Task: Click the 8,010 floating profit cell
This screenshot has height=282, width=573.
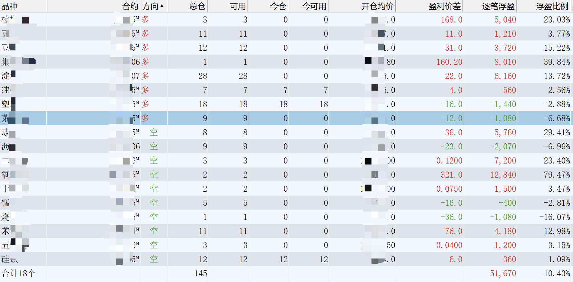Action: click(x=505, y=62)
